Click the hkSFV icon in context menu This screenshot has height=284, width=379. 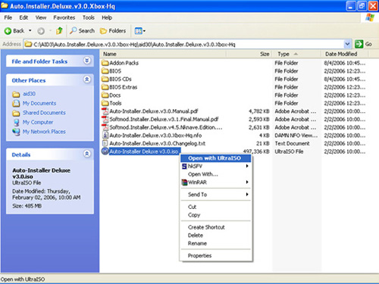tap(184, 167)
